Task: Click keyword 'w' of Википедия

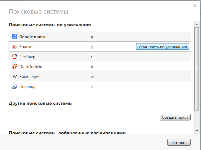Action: click(x=92, y=77)
